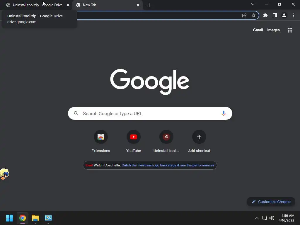Open the Images link
The image size is (300, 225).
(273, 30)
